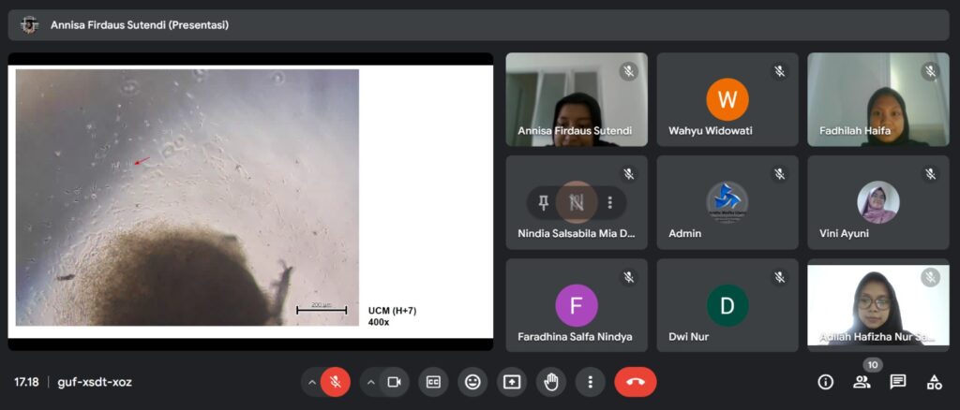
Task: Toggle closed captions on
Action: tap(433, 382)
